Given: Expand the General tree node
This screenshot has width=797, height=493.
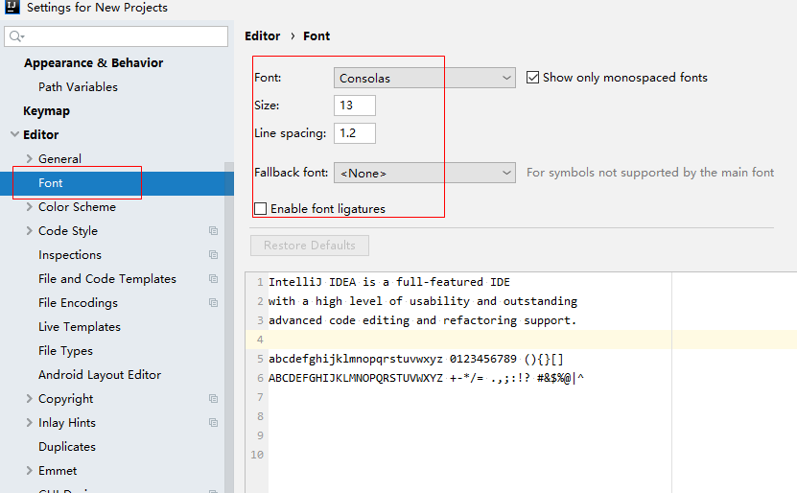Looking at the screenshot, I should click(30, 159).
